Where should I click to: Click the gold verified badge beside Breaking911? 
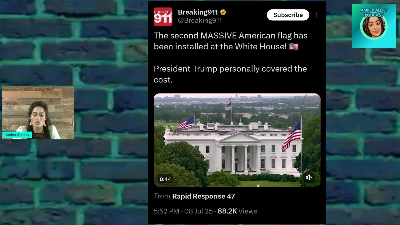pos(223,12)
